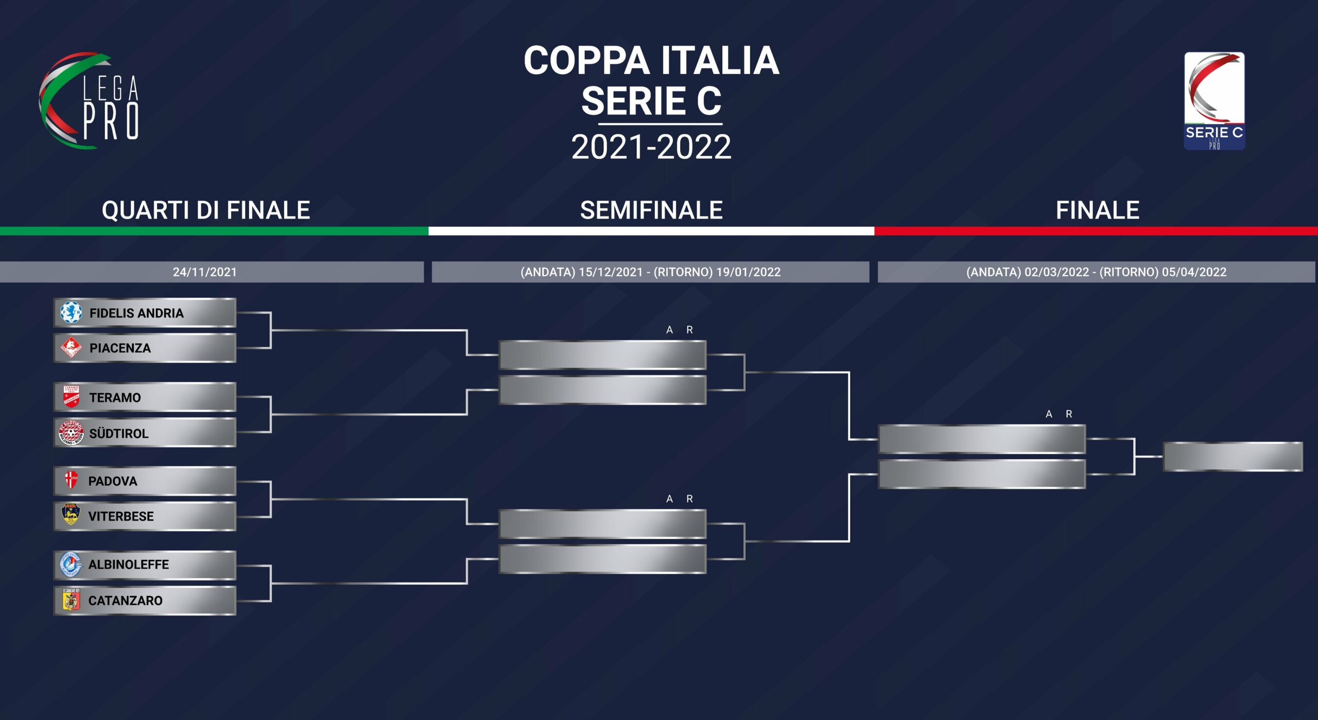Click the top empty semifinal slot
The height and width of the screenshot is (720, 1318).
tap(602, 355)
